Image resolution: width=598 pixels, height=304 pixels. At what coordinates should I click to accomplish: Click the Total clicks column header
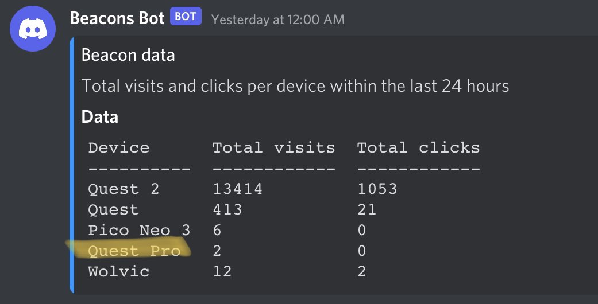(x=418, y=148)
